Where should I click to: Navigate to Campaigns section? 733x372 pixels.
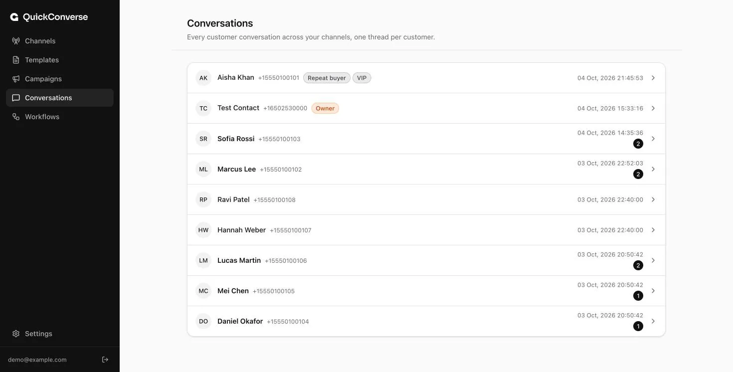[60, 79]
